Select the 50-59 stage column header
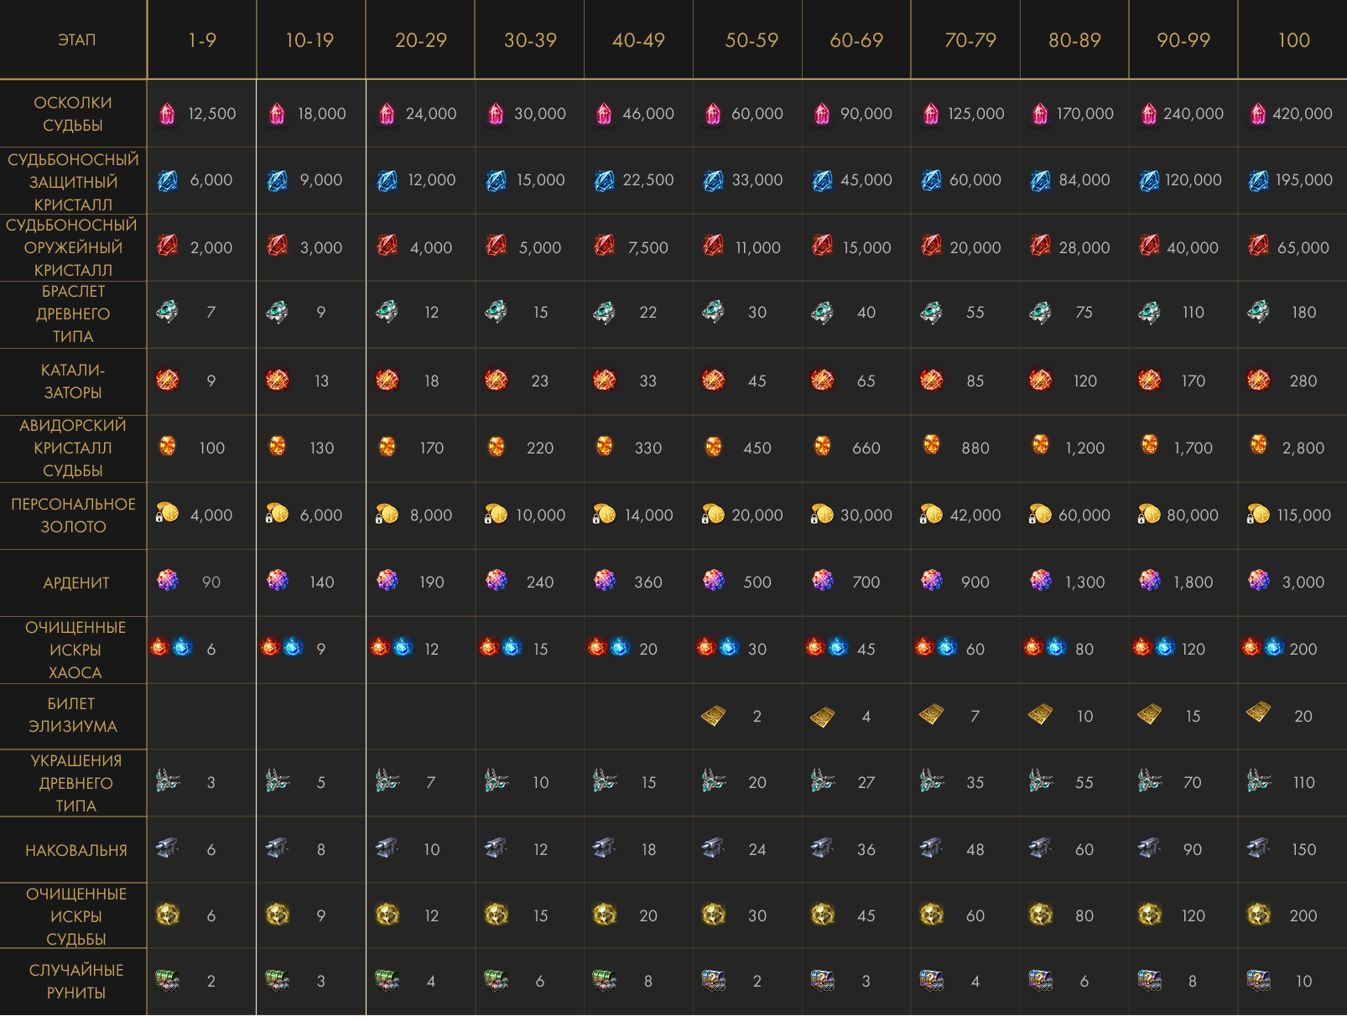The height and width of the screenshot is (1021, 1347). tap(752, 40)
